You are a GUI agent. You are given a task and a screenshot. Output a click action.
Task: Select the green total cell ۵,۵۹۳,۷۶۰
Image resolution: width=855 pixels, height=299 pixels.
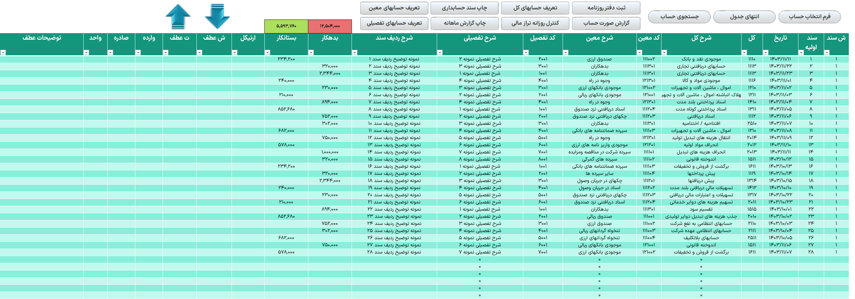pos(286,26)
